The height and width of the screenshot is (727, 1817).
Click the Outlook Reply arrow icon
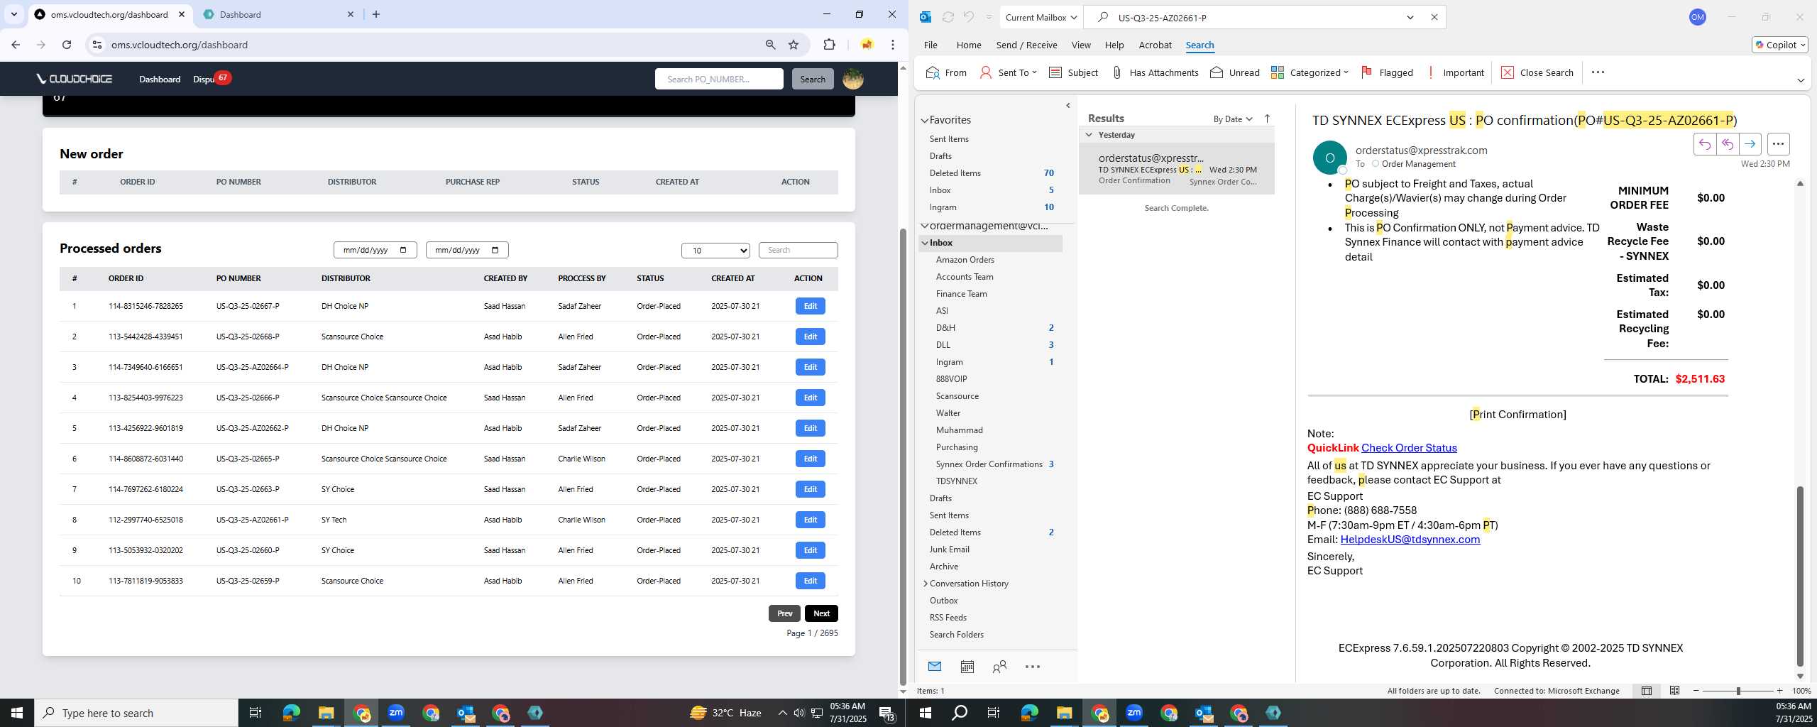click(x=1704, y=144)
